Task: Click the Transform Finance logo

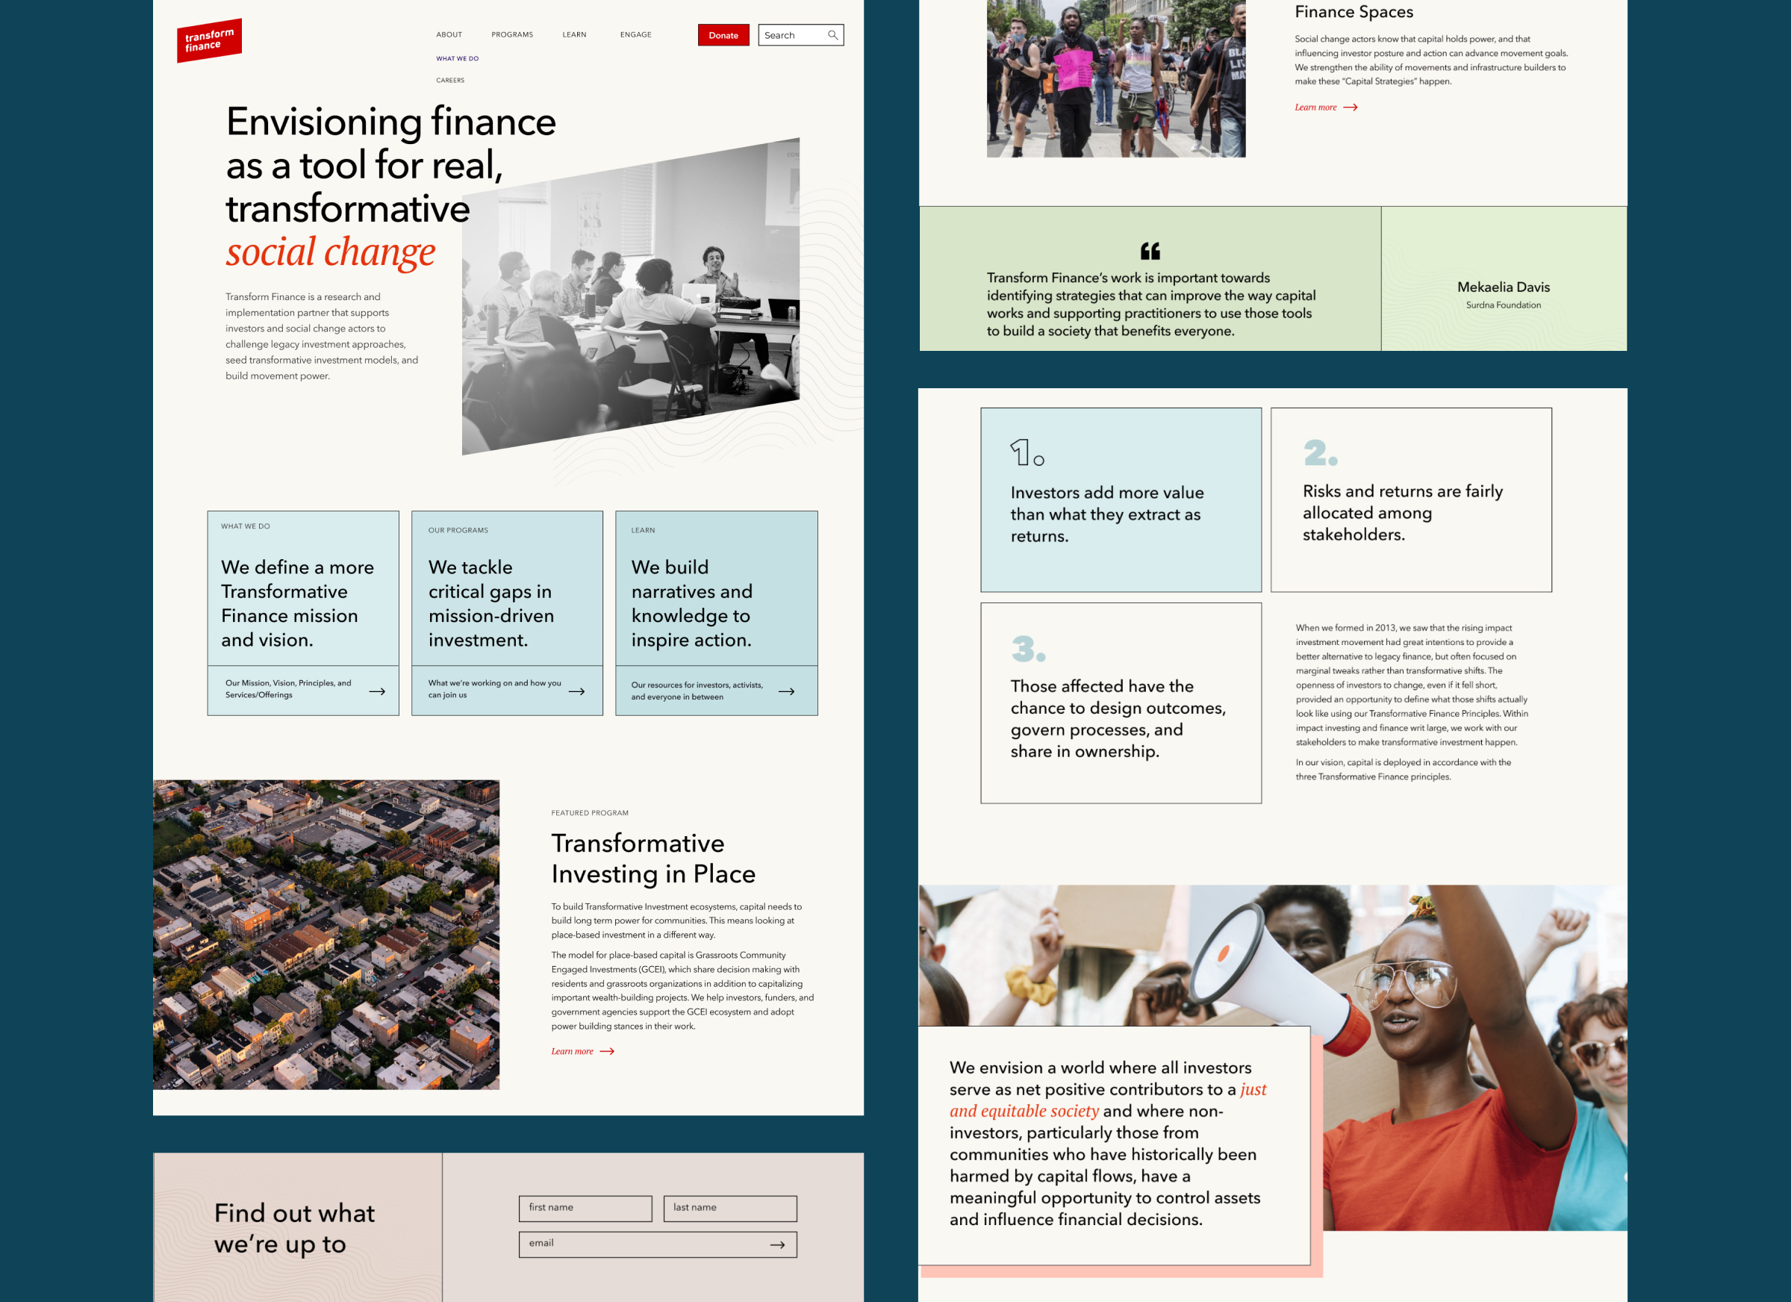Action: coord(208,40)
